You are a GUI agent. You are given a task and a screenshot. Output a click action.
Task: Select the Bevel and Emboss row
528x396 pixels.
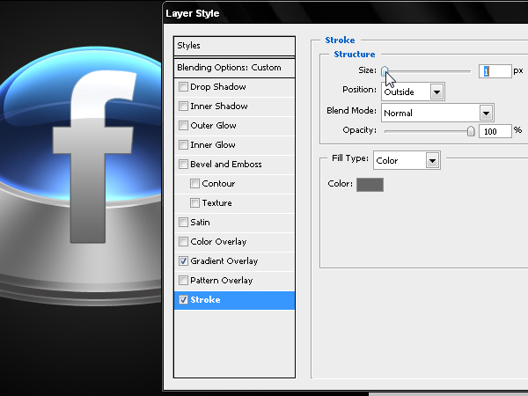tap(234, 165)
